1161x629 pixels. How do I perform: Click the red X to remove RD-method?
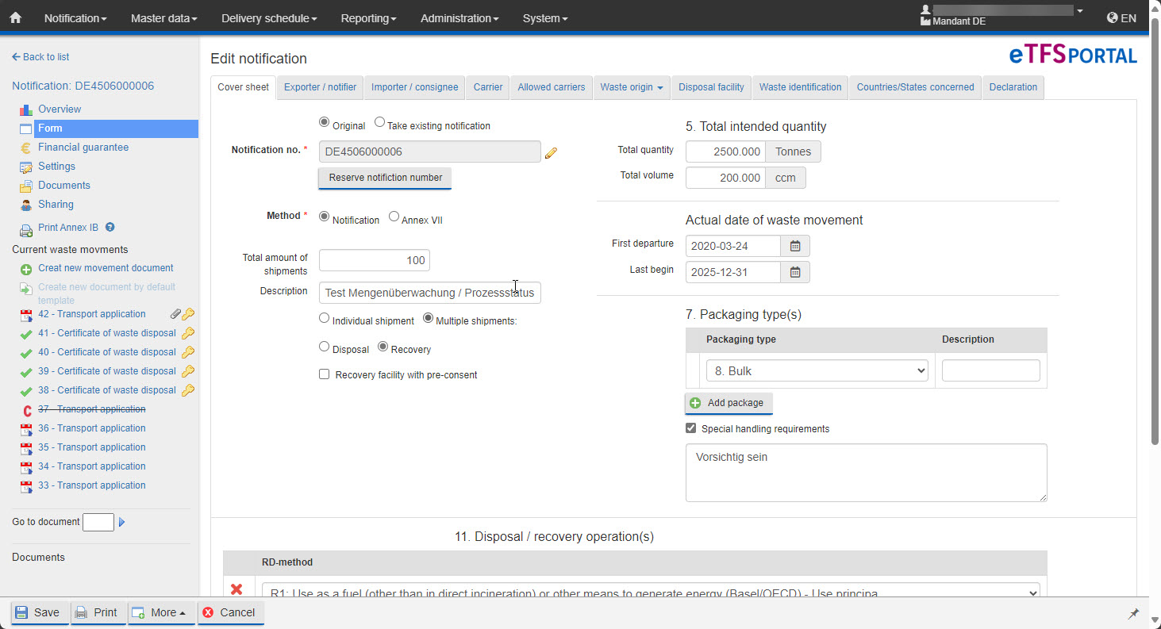tap(236, 589)
